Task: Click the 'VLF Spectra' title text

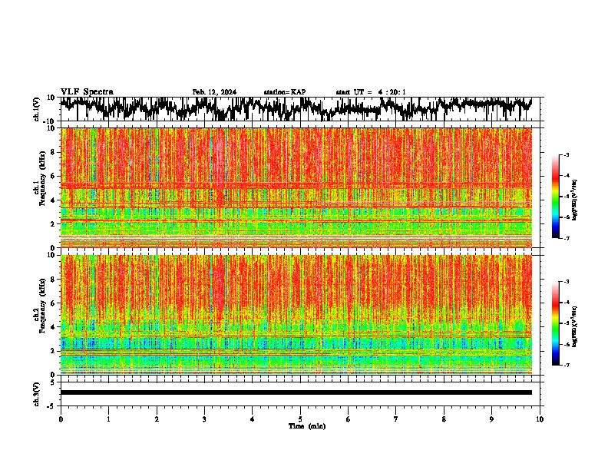Action: (x=87, y=92)
